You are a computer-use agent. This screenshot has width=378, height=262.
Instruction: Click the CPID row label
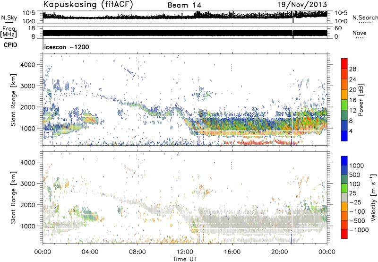pos(10,45)
